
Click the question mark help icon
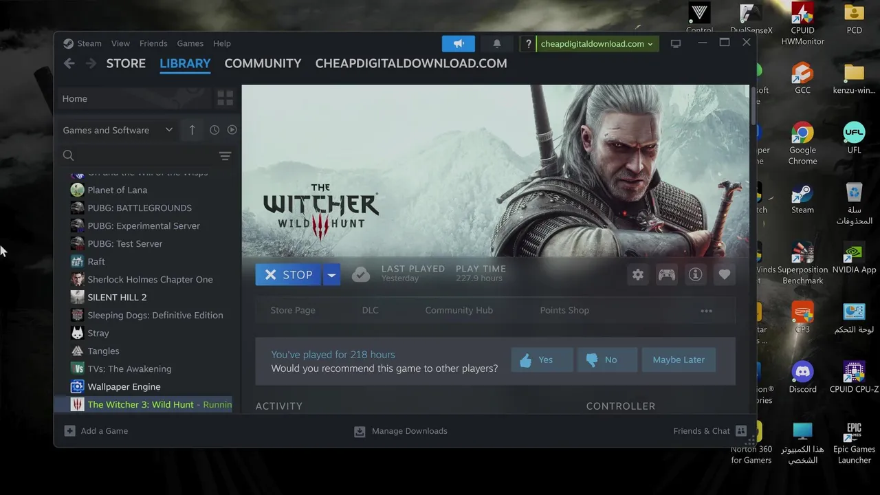pyautogui.click(x=528, y=43)
